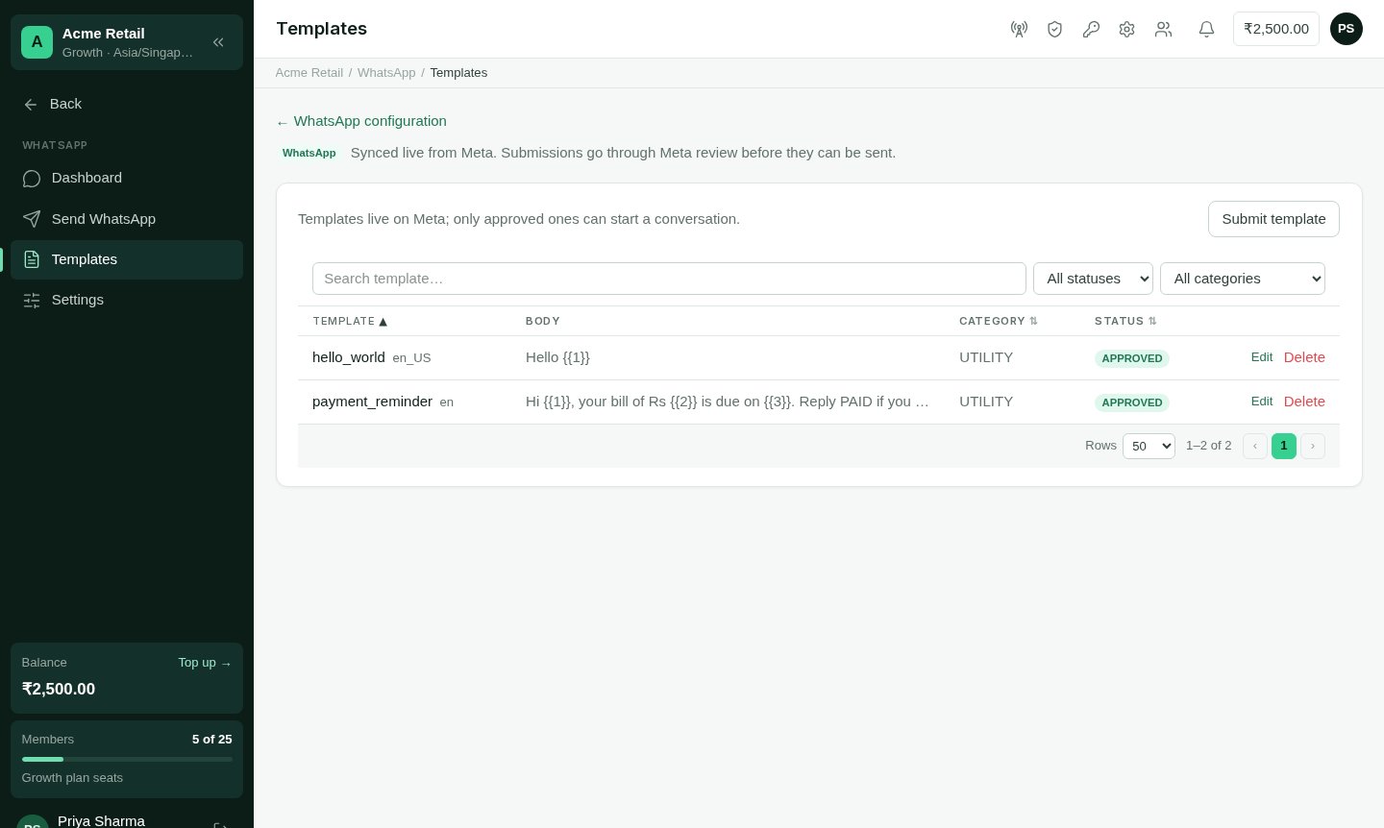Viewport: 1384px width, 828px height.
Task: Click the previous page arrow
Action: coord(1255,446)
